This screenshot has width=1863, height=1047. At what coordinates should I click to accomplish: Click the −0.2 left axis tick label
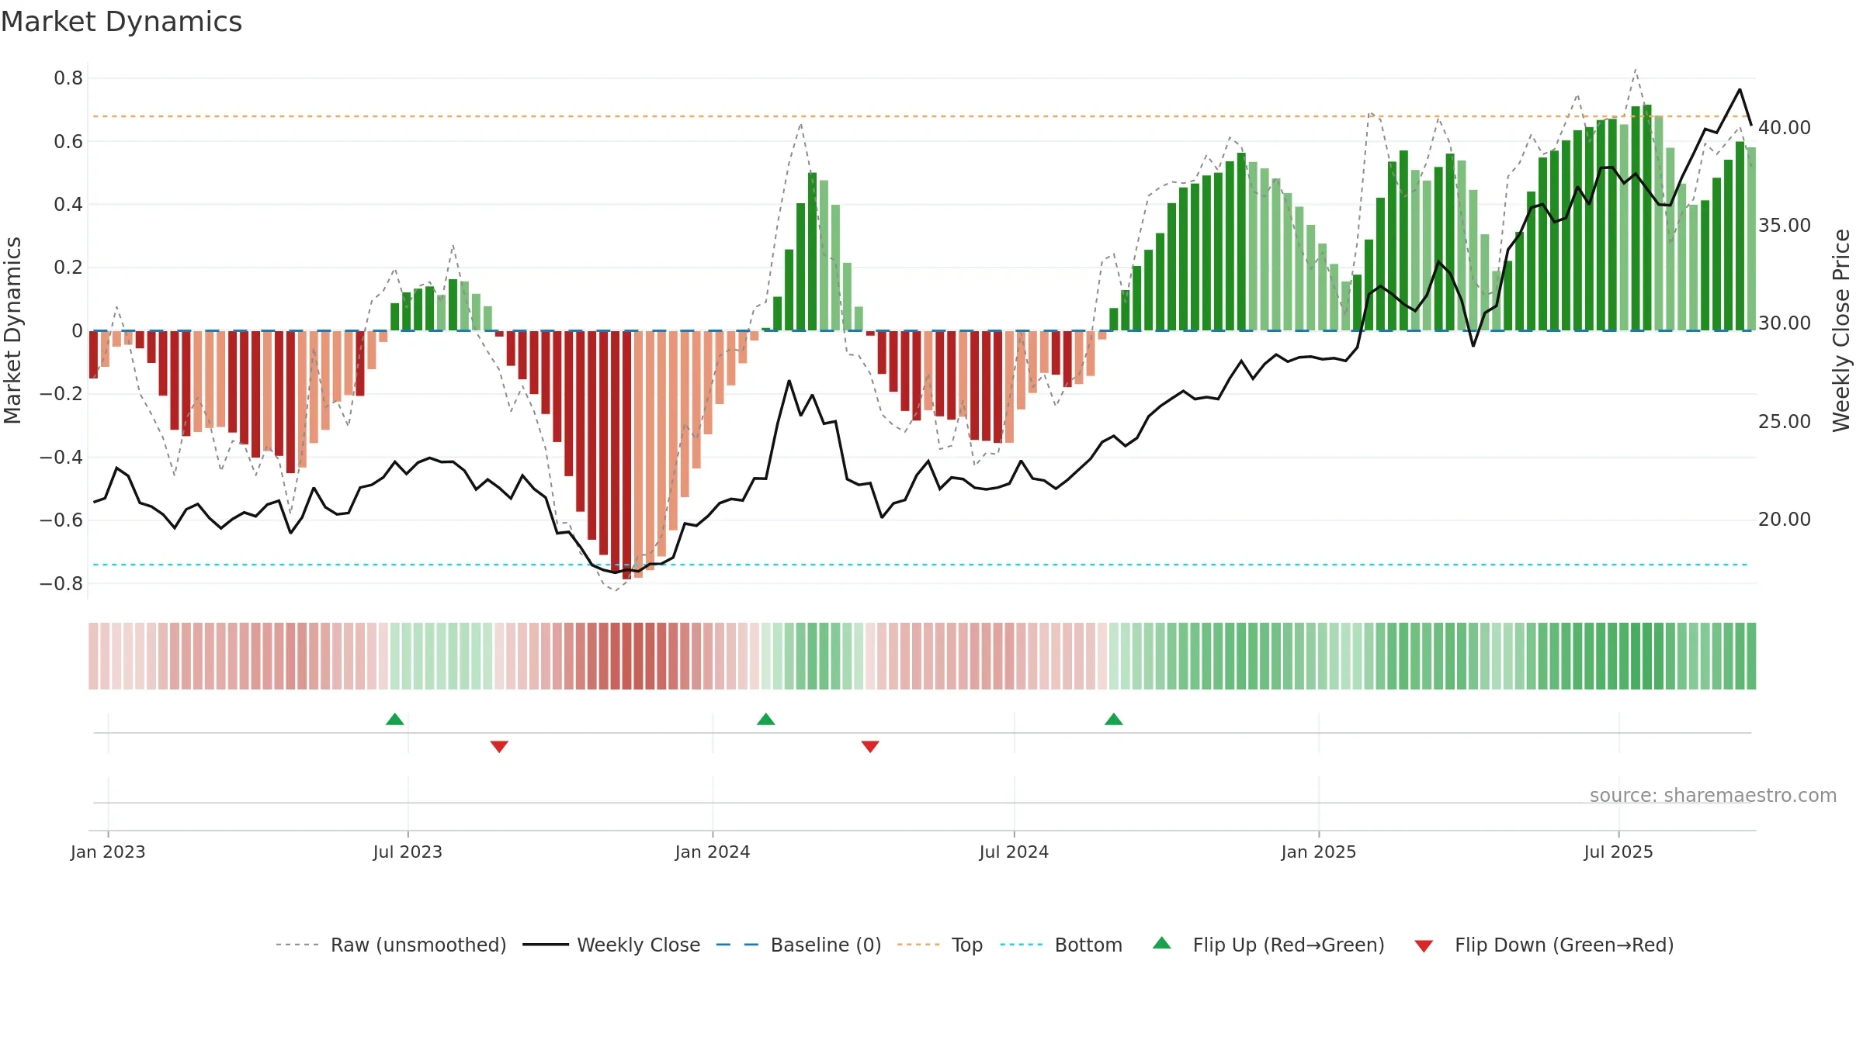[61, 394]
